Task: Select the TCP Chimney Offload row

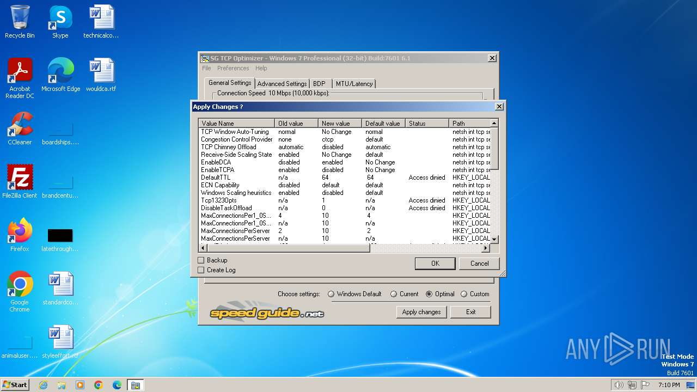Action: coord(345,147)
